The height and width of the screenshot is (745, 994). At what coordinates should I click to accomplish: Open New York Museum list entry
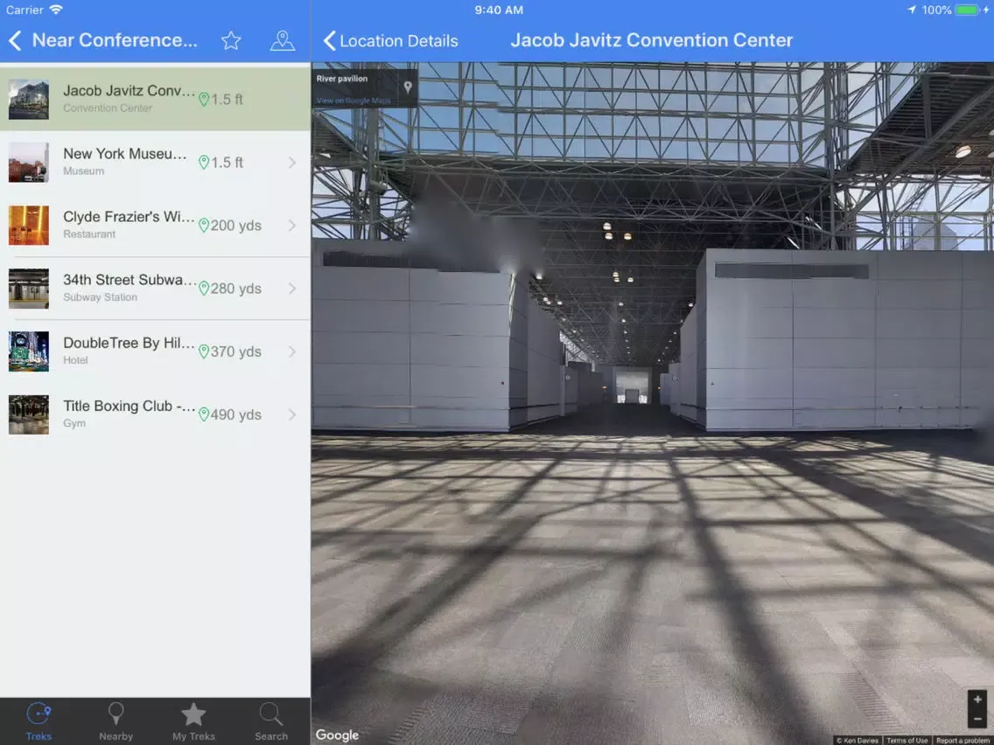tap(156, 162)
